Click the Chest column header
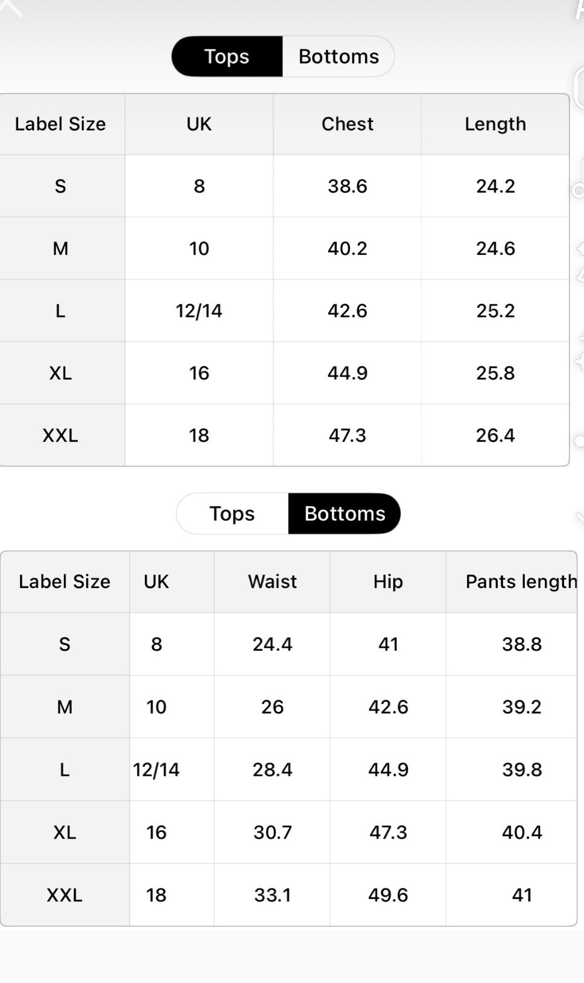The width and height of the screenshot is (584, 983). (348, 124)
